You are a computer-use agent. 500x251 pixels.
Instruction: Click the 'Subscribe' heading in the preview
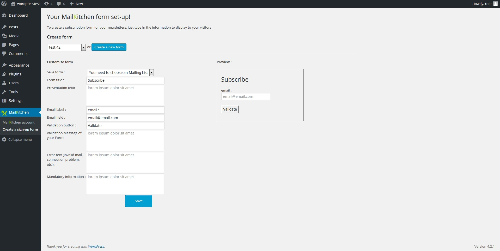click(235, 79)
